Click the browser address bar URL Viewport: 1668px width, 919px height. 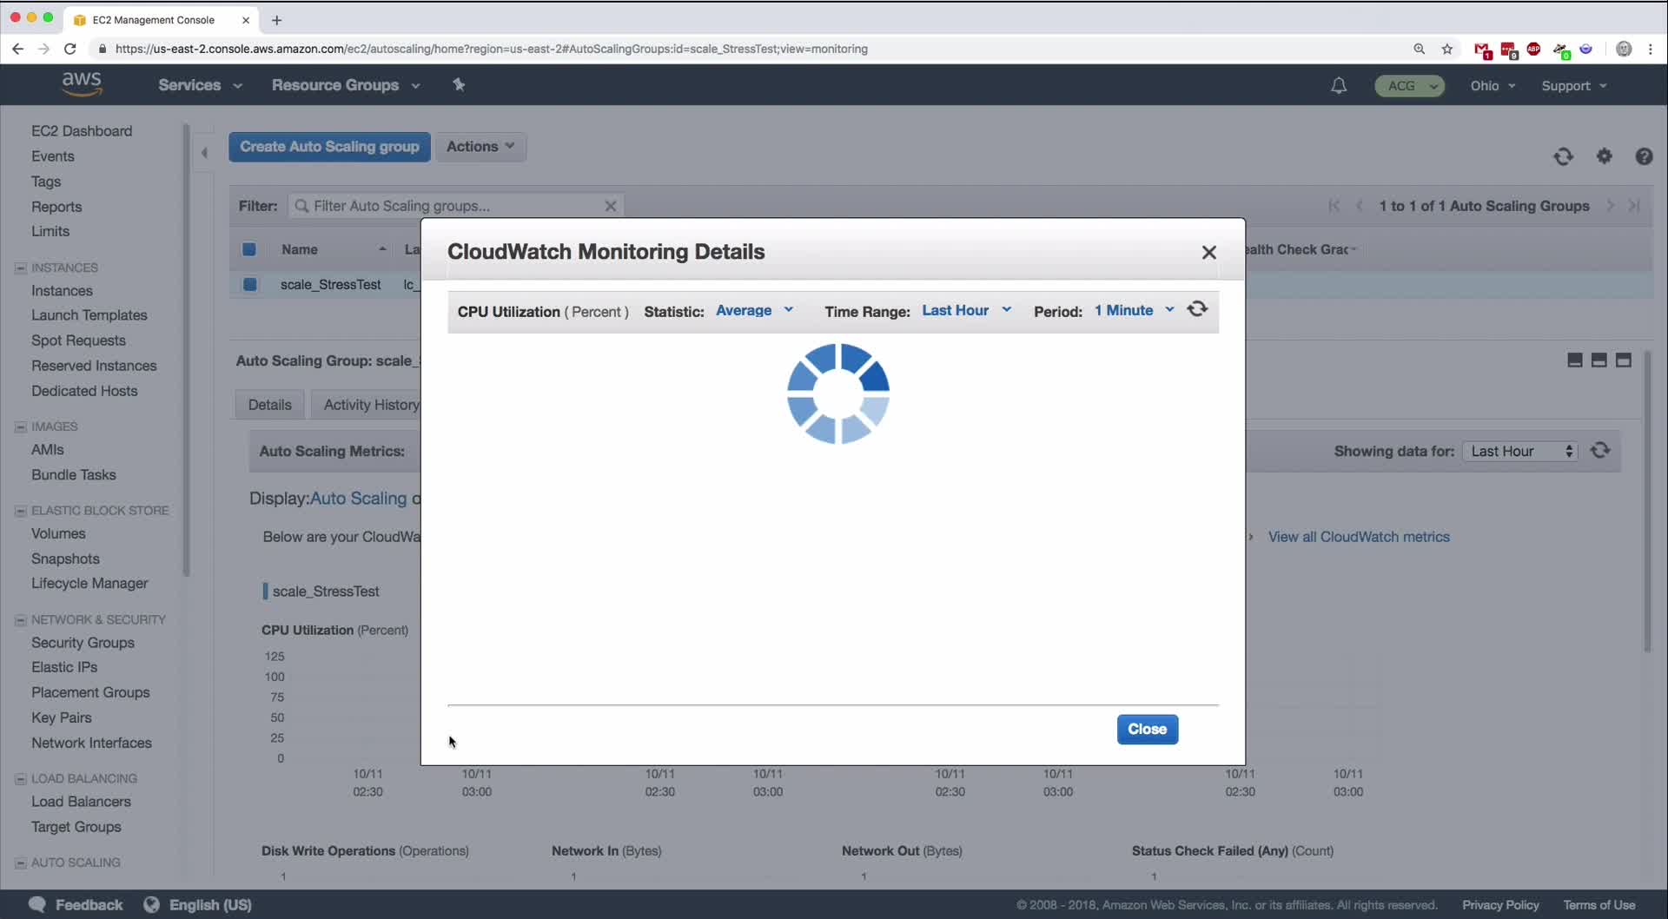491,49
